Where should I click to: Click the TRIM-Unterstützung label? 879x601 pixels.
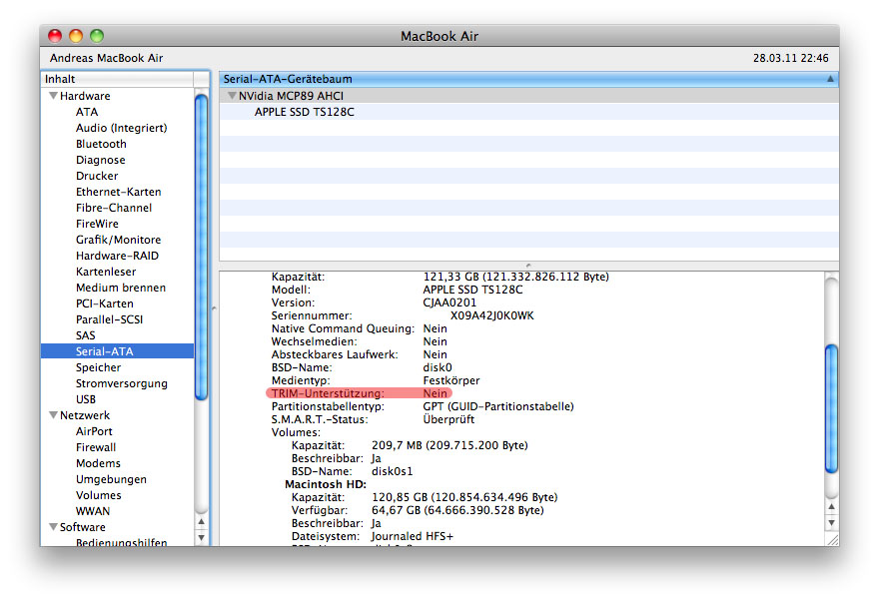[328, 393]
